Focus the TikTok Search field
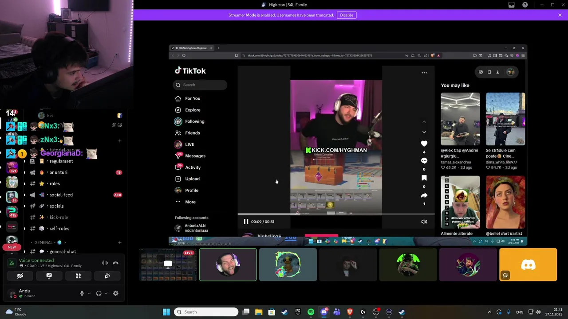The width and height of the screenshot is (568, 319). click(200, 85)
